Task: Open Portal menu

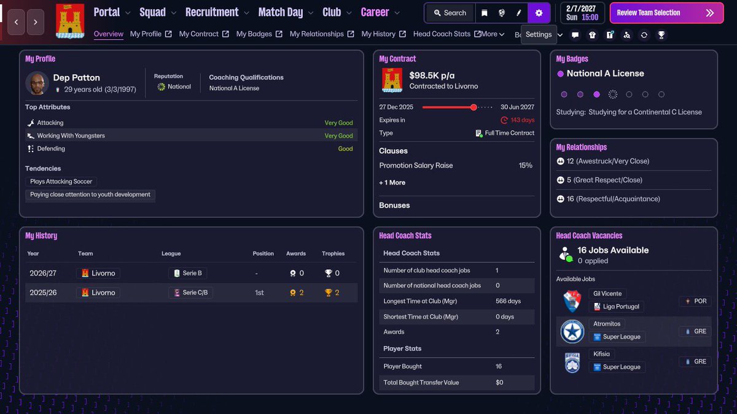Action: click(107, 12)
